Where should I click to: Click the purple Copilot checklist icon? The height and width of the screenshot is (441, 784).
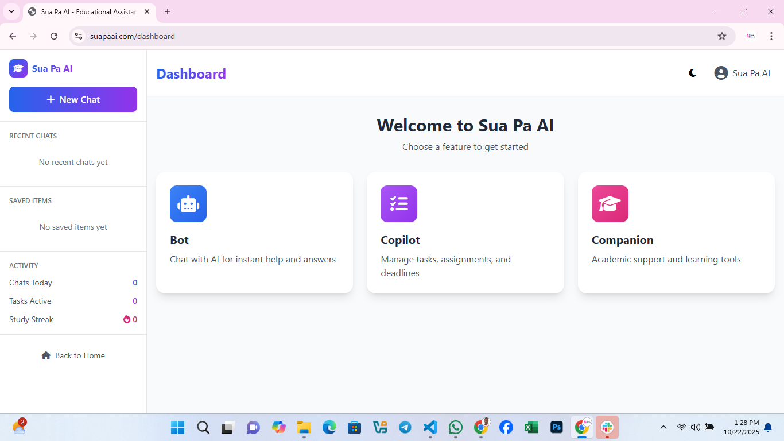click(398, 204)
